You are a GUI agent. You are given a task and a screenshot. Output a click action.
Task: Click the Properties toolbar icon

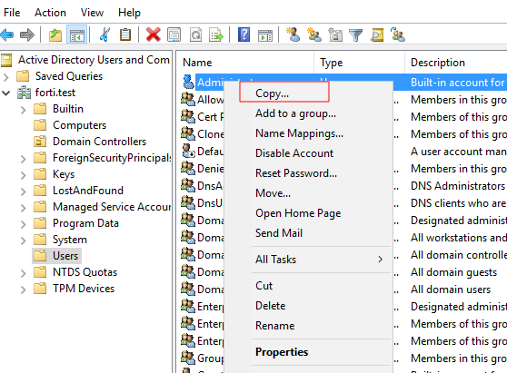pos(174,34)
